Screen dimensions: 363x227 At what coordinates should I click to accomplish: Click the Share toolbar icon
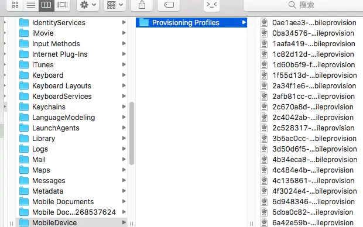[142, 5]
